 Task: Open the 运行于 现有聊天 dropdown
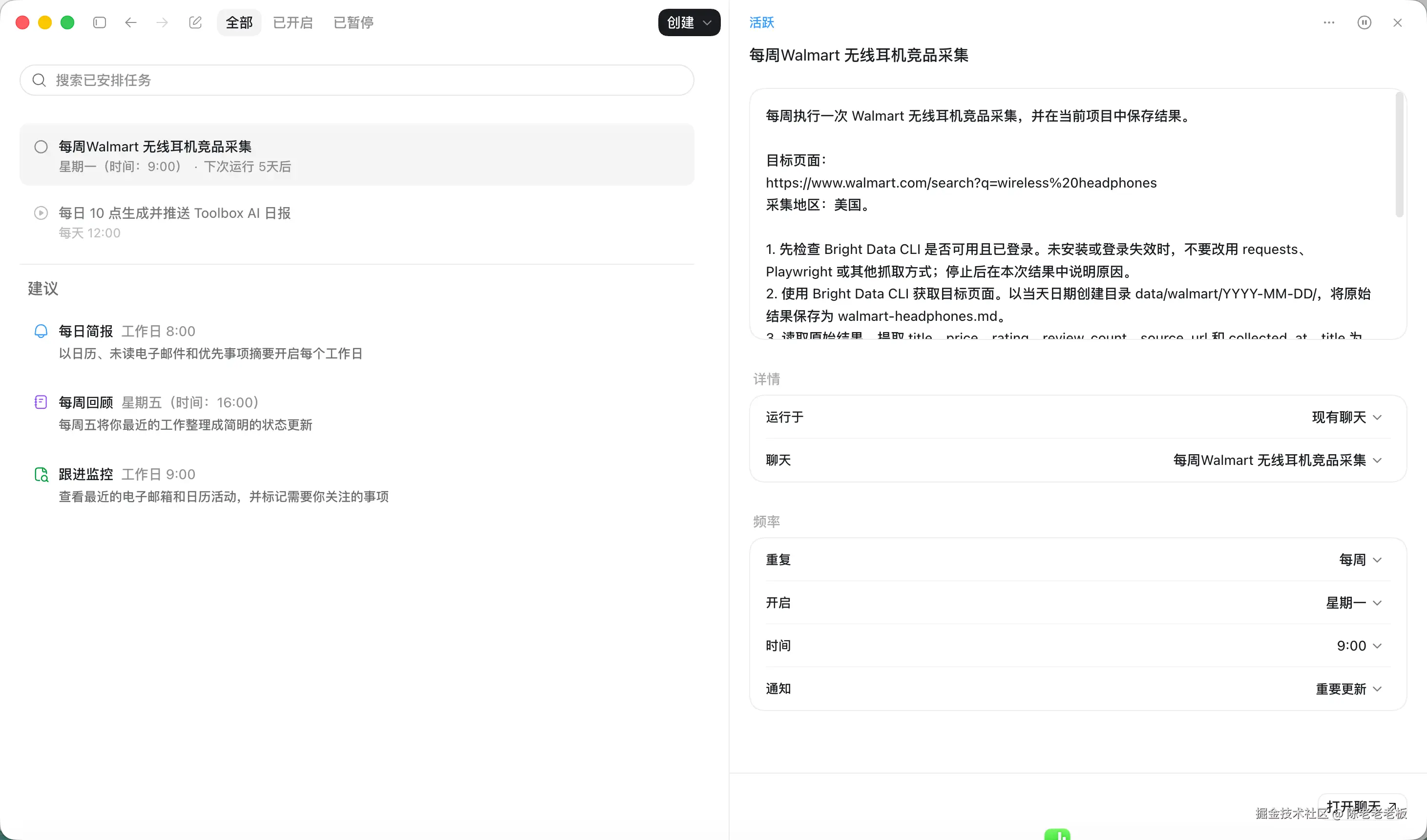click(x=1346, y=418)
